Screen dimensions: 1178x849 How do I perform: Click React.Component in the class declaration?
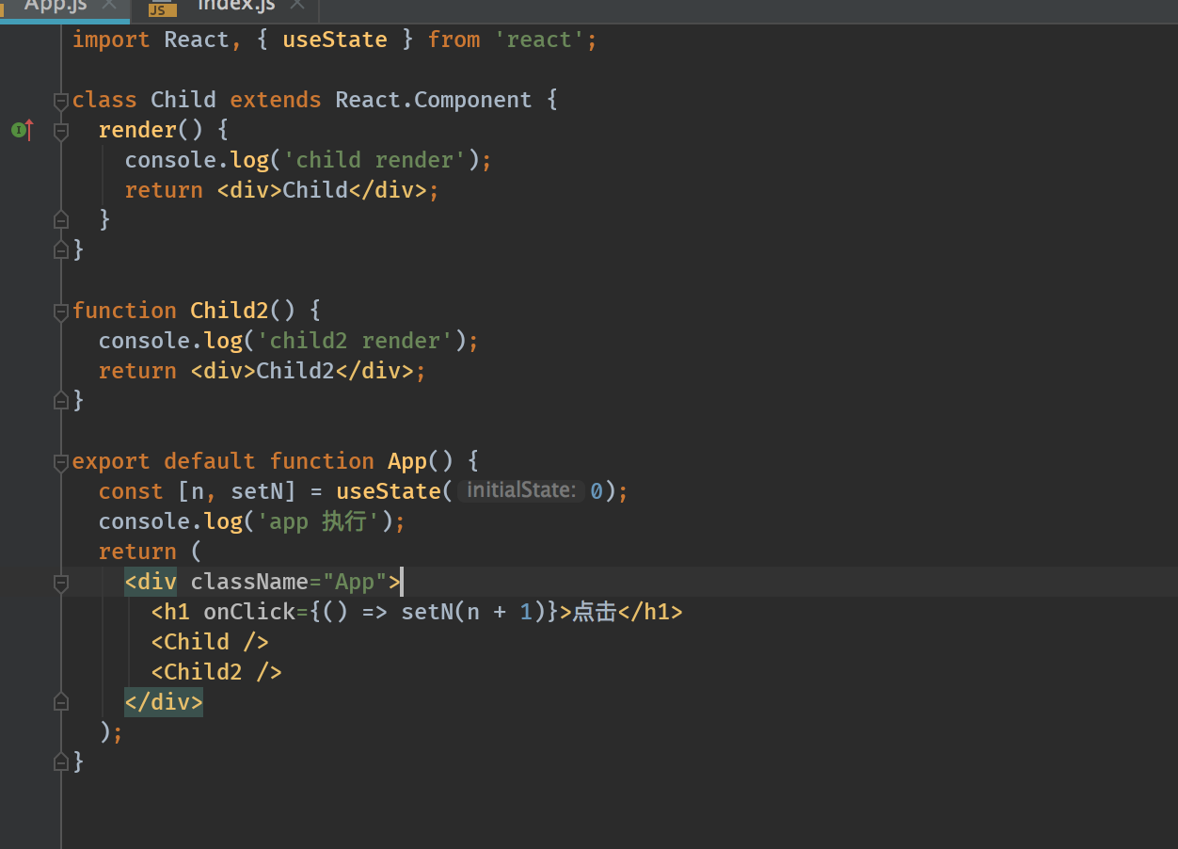(434, 100)
